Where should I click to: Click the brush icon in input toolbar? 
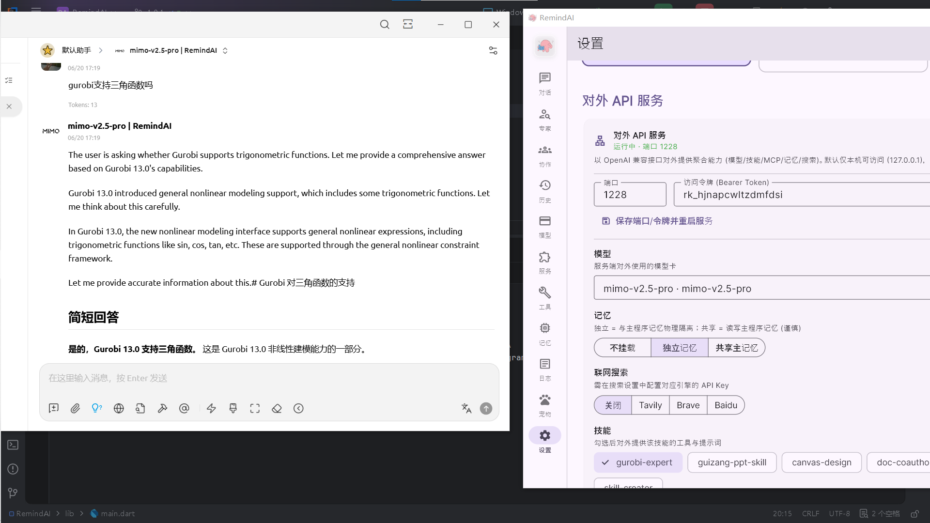click(x=233, y=408)
